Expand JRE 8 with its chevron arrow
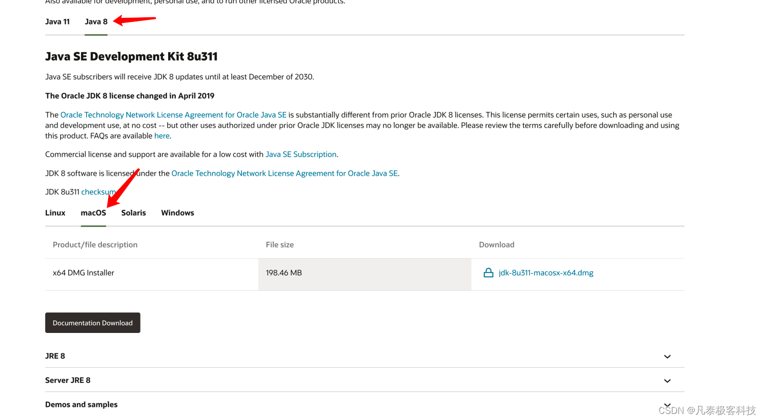Screen dimensions: 764x420 click(x=667, y=356)
